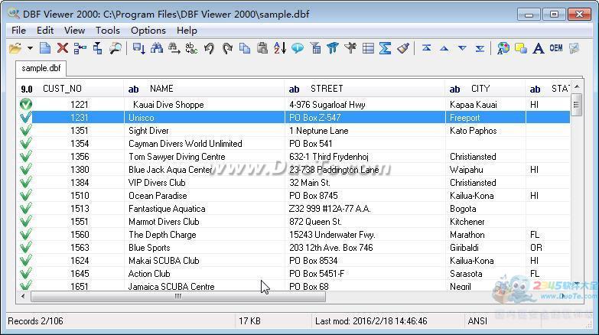
Task: Open the replace text ab-ac icon
Action: (191, 48)
